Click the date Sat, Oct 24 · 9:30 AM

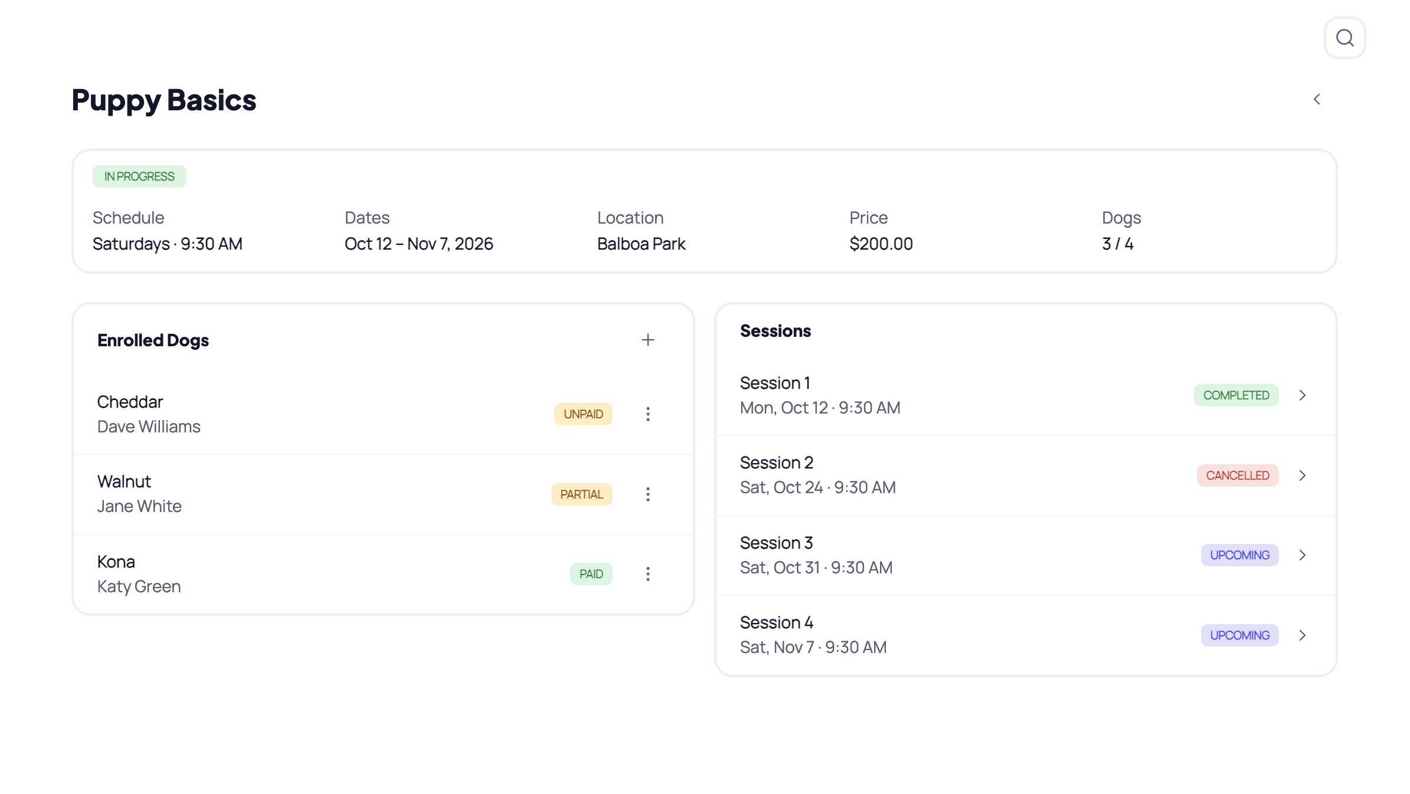coord(818,487)
